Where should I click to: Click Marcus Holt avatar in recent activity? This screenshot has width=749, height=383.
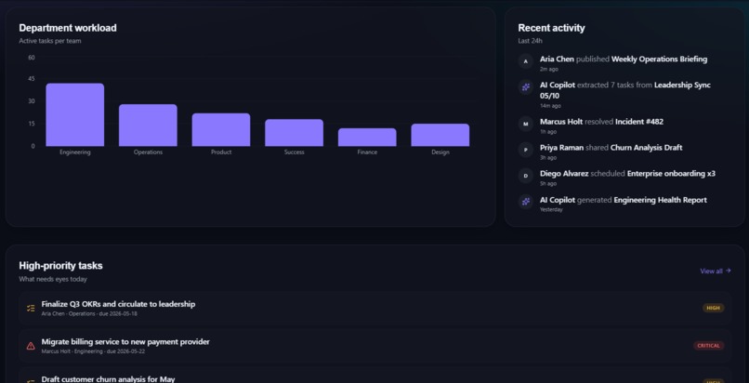click(x=525, y=124)
